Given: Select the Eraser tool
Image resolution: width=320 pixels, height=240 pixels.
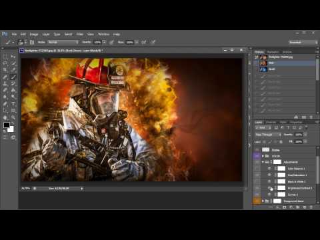Looking at the screenshot, I should (x=5, y=90).
